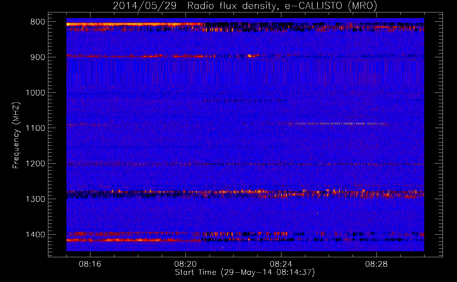
Task: Click the plot title "Radio flux density, e-CALLISTO (MRO)"
Action: (x=282, y=6)
